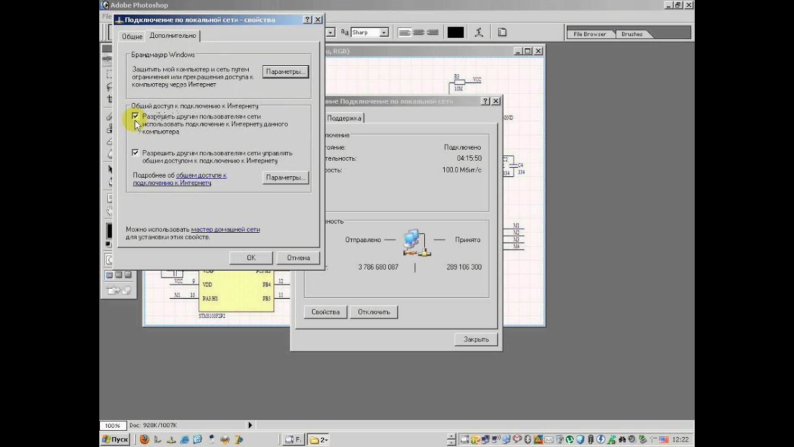Screen dimensions: 794x447
Task: Edit the 100% zoom field
Action: (112, 425)
